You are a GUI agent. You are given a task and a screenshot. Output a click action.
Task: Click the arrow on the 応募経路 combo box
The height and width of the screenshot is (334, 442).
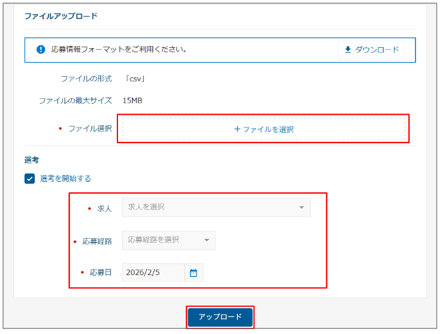(207, 240)
